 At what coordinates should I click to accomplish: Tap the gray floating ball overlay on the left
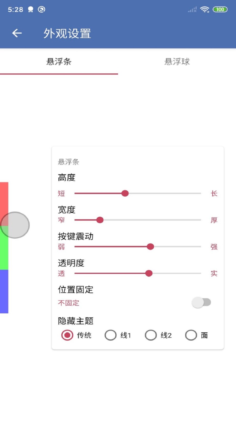[x=15, y=225]
